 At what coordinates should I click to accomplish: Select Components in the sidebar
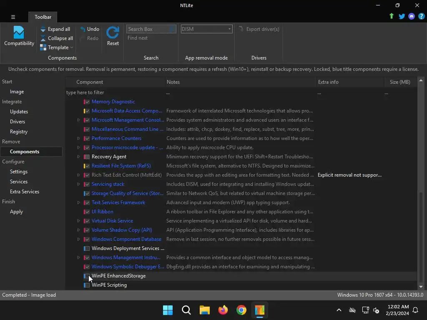click(x=31, y=152)
